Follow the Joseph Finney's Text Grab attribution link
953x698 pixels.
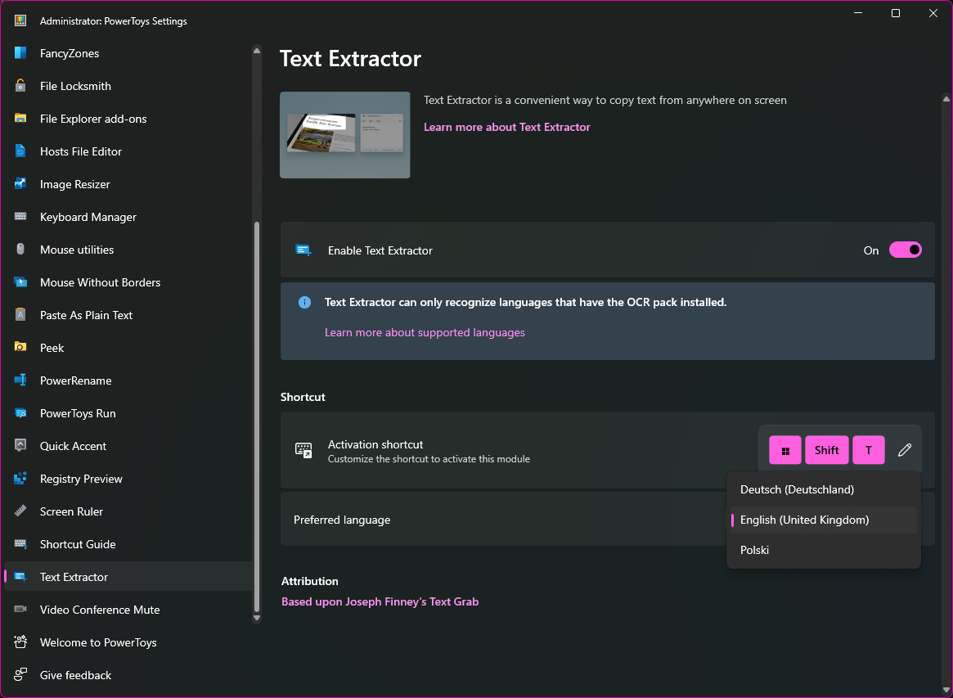point(380,601)
